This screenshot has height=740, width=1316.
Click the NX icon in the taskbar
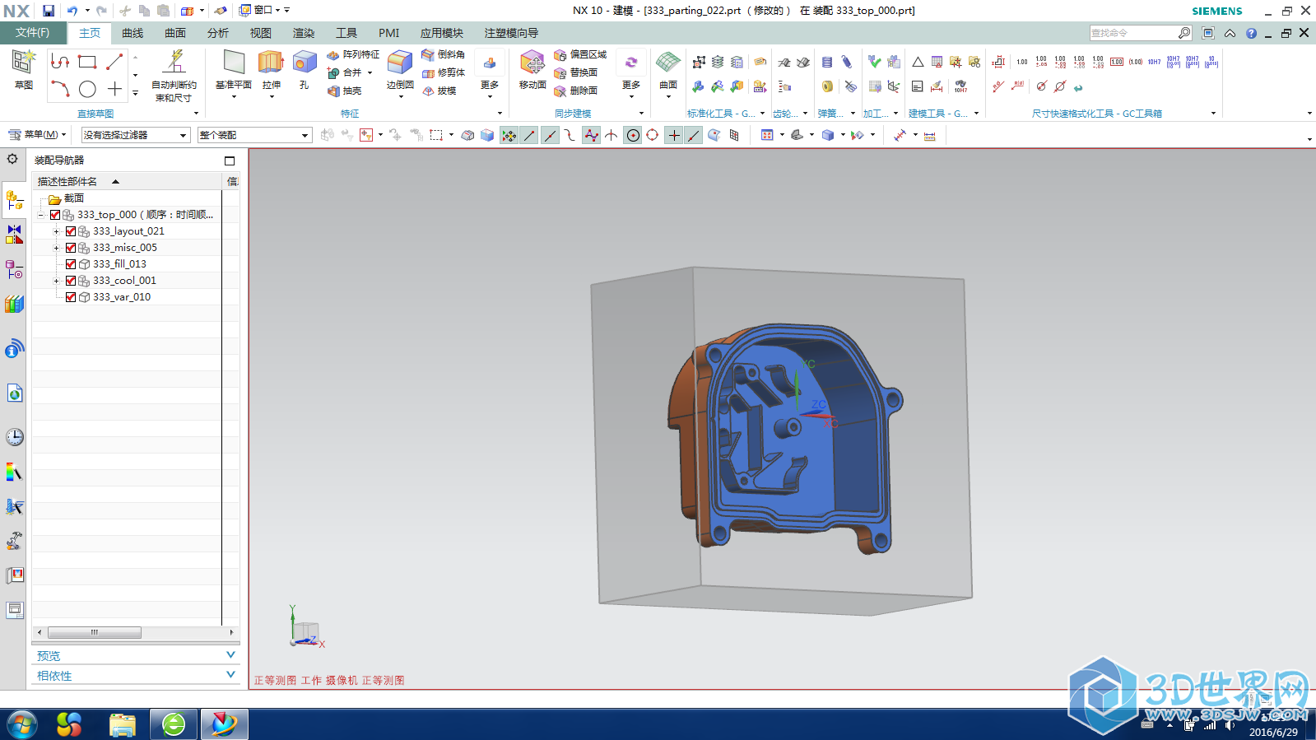[223, 724]
